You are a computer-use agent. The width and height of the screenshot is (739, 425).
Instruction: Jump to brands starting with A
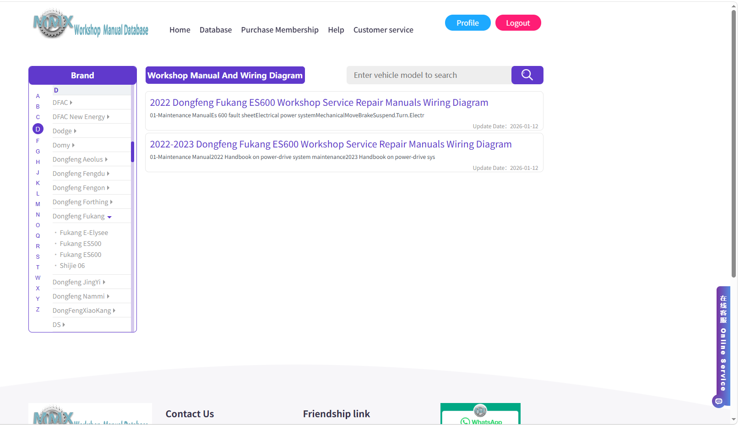[38, 96]
